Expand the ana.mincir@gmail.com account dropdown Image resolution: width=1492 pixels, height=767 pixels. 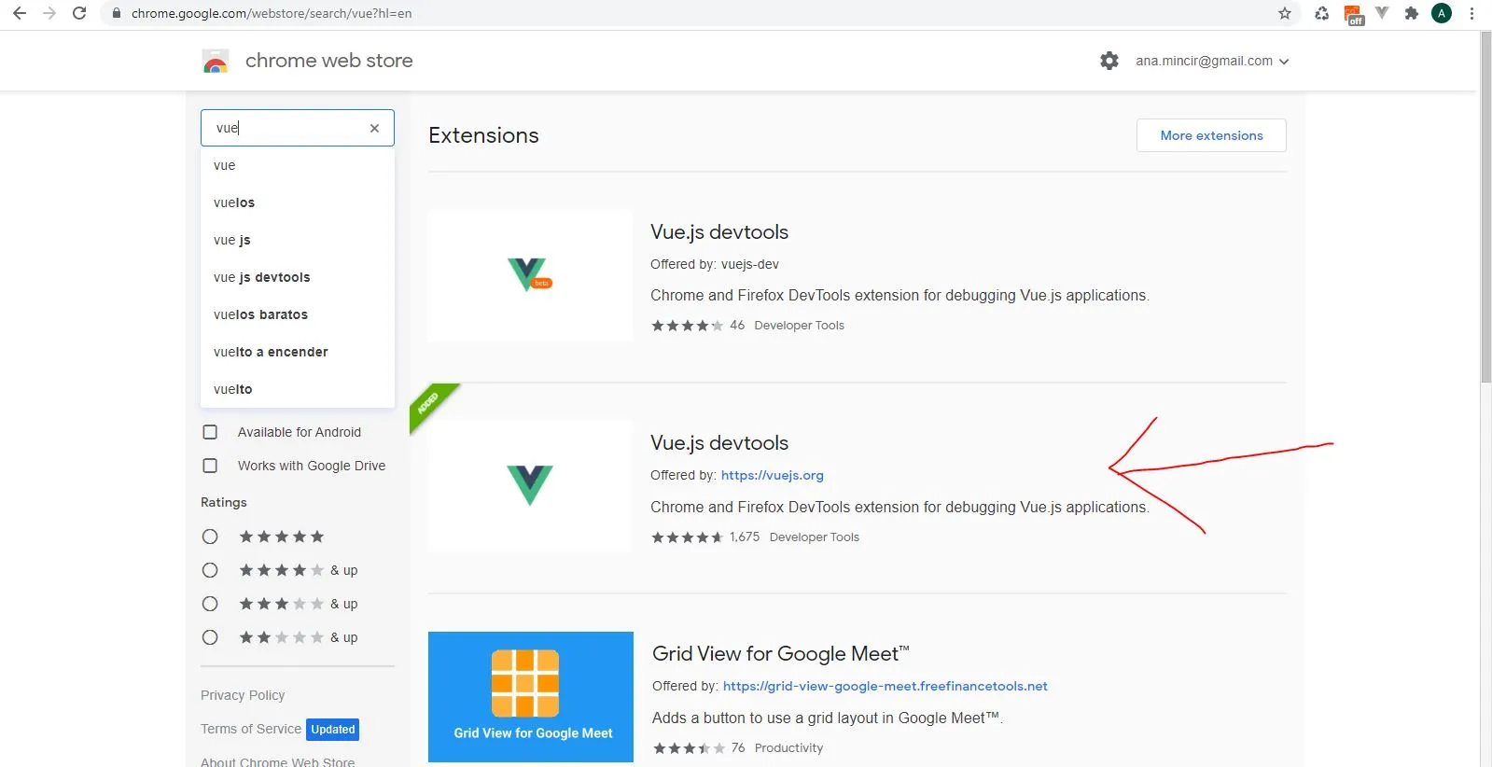tap(1212, 61)
